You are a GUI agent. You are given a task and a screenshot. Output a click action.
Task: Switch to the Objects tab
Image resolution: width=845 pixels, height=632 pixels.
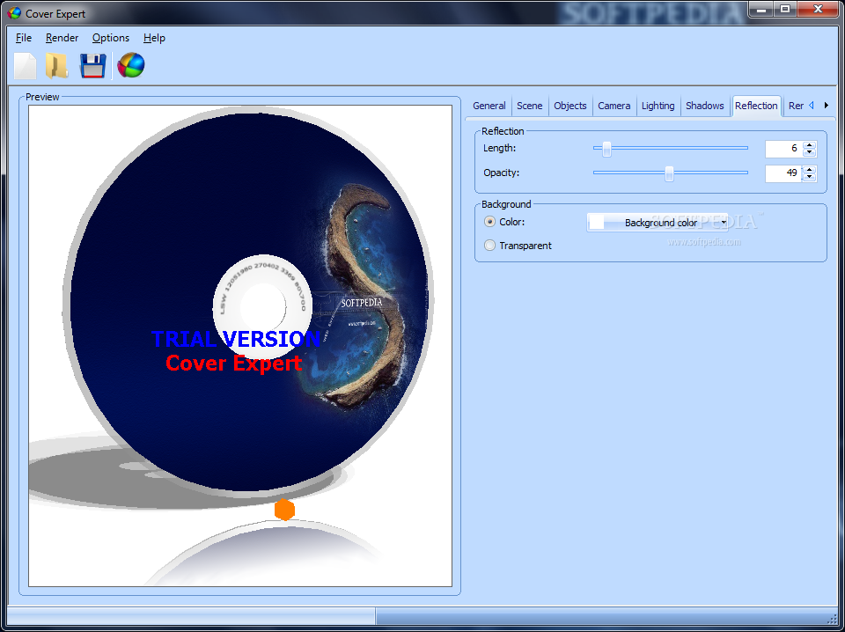(x=570, y=106)
